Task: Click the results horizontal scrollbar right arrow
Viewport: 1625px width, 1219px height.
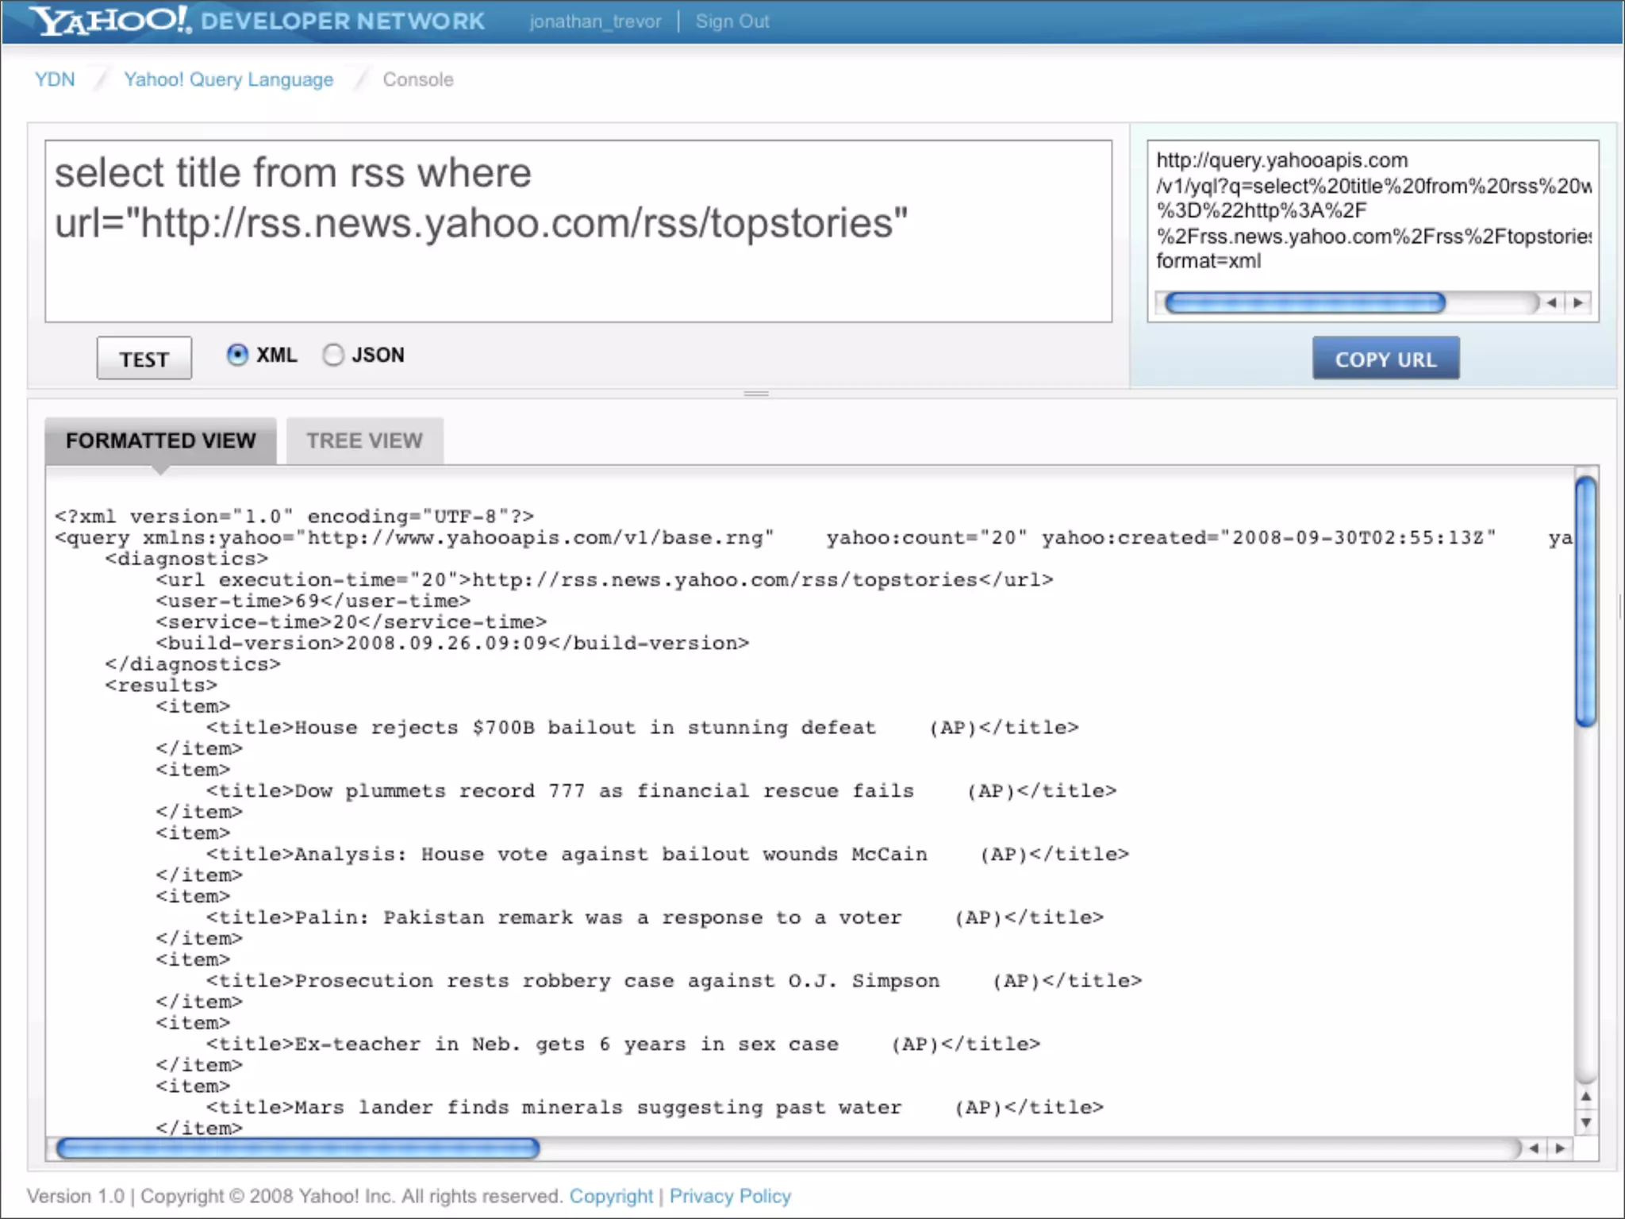Action: pos(1561,1148)
